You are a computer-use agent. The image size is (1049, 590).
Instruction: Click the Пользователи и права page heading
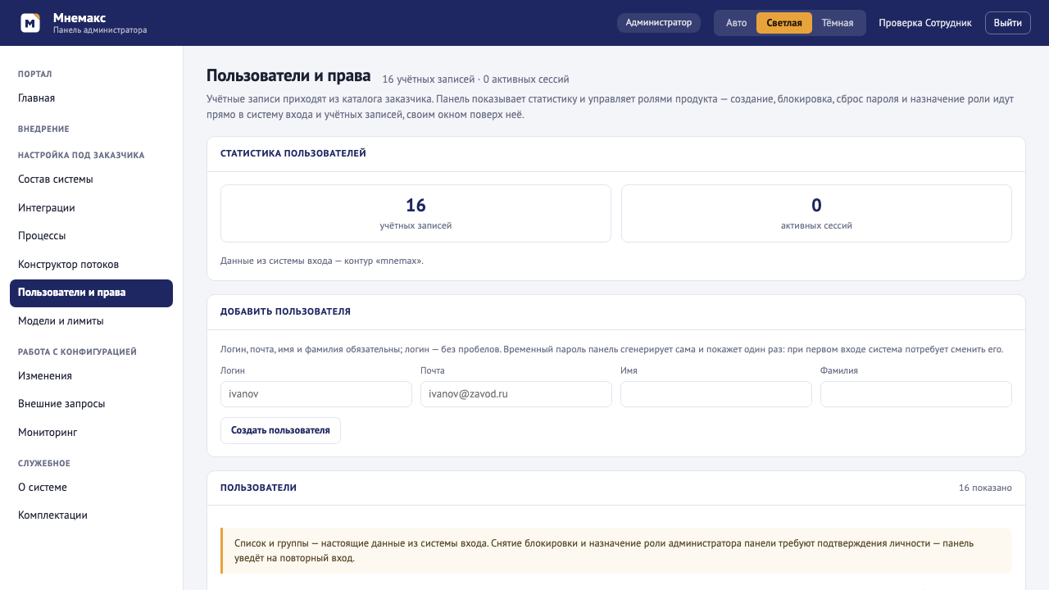tap(288, 76)
